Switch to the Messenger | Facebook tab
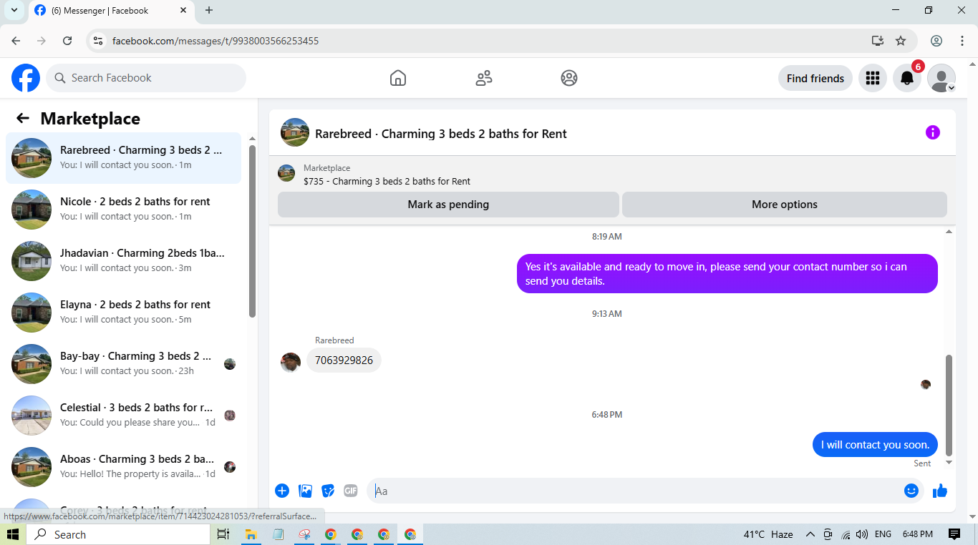The width and height of the screenshot is (978, 545). pyautogui.click(x=110, y=11)
